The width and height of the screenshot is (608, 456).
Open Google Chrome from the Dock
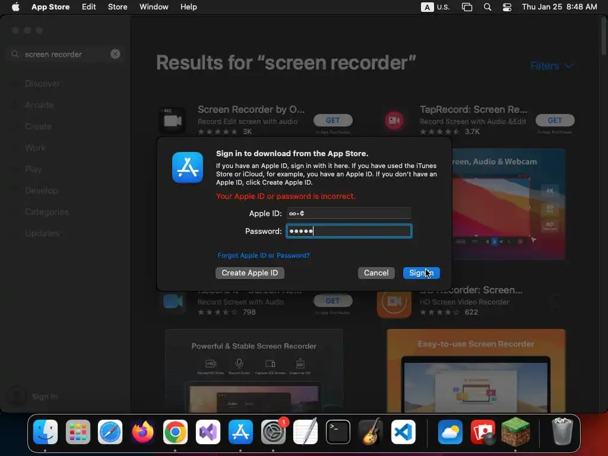[175, 432]
